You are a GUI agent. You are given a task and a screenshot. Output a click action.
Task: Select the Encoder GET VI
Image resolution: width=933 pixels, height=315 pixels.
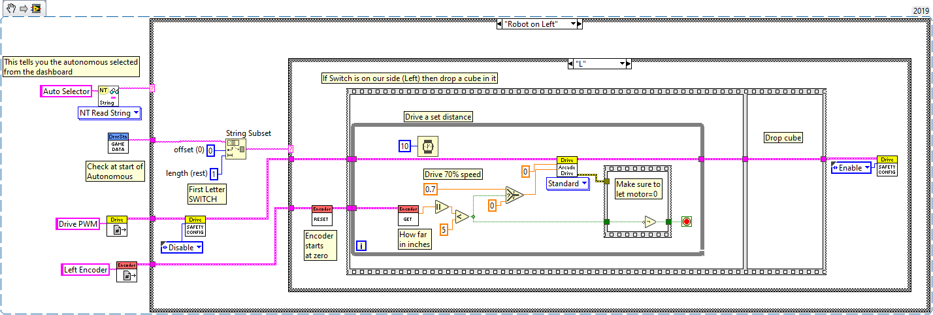(x=408, y=216)
